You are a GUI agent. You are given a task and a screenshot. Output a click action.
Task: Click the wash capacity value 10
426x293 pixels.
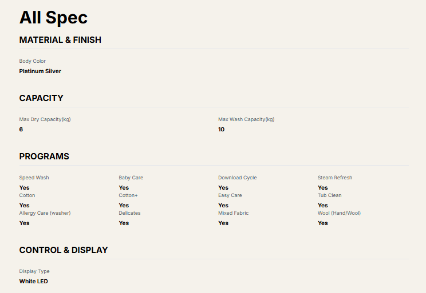point(222,130)
